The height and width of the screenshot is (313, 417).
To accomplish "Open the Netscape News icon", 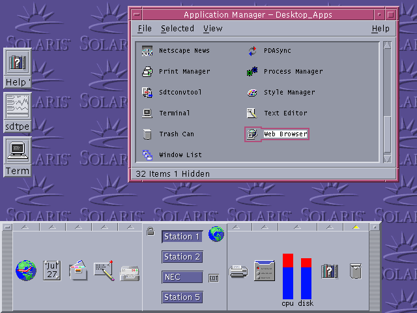I will [147, 51].
